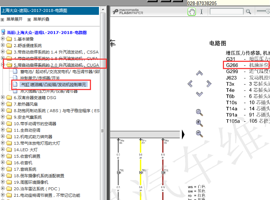Click the zoom out magnifier icon

[199, 134]
